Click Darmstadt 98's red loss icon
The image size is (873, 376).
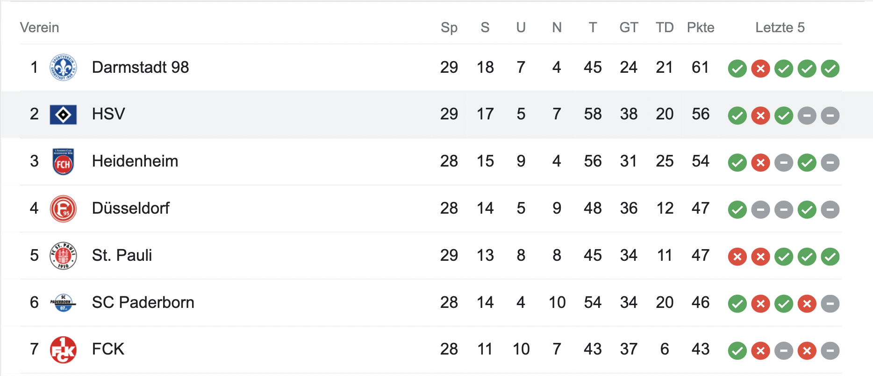pyautogui.click(x=760, y=69)
